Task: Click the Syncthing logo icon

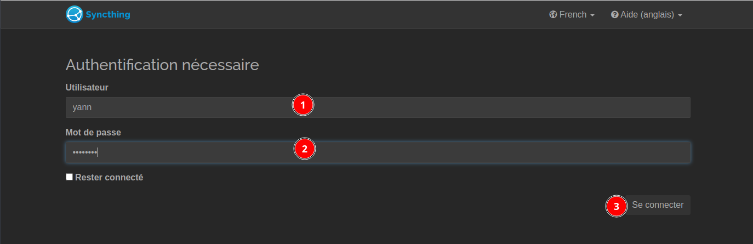Action: click(x=74, y=15)
